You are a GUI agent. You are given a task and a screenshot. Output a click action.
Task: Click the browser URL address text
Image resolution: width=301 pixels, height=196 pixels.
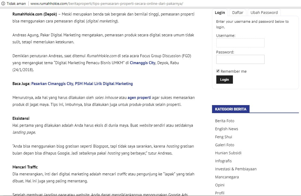click(107, 3)
